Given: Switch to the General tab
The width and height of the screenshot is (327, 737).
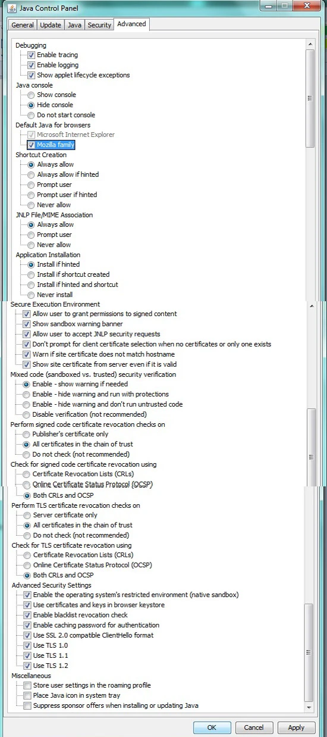Looking at the screenshot, I should [x=23, y=25].
